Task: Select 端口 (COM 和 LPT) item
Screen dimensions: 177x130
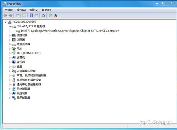Action: [x=29, y=53]
